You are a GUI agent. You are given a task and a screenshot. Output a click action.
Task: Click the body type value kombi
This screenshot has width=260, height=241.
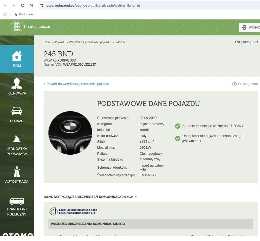click(144, 130)
